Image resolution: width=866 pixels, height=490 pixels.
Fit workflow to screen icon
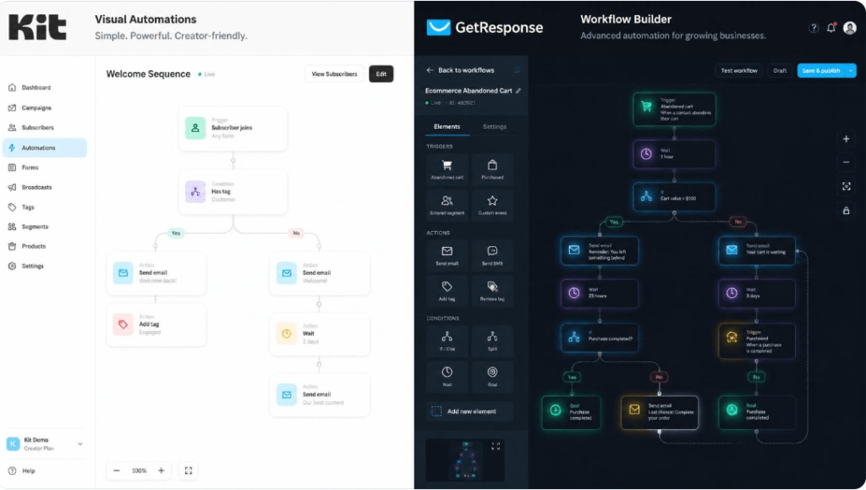[x=846, y=187]
